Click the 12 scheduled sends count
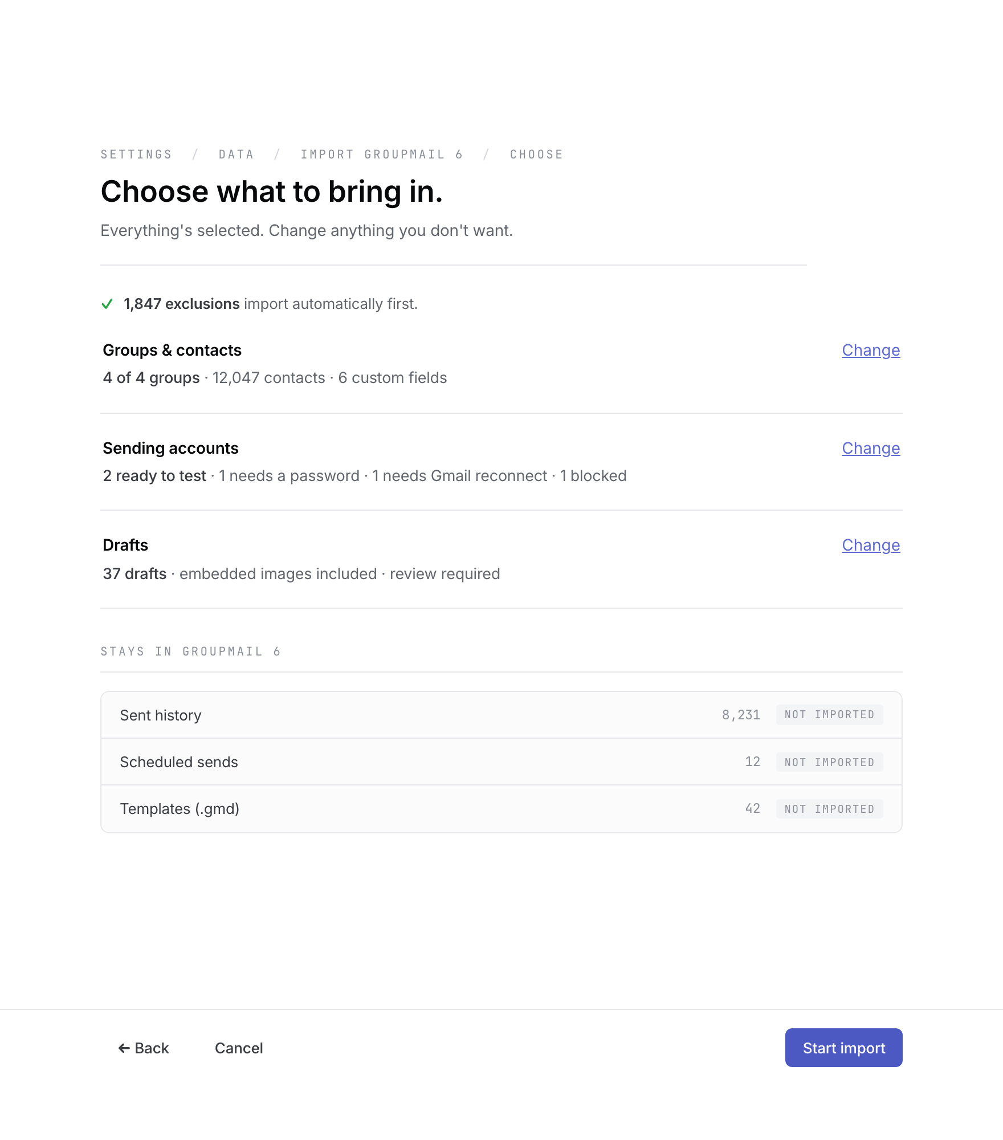Image resolution: width=1003 pixels, height=1140 pixels. point(752,762)
